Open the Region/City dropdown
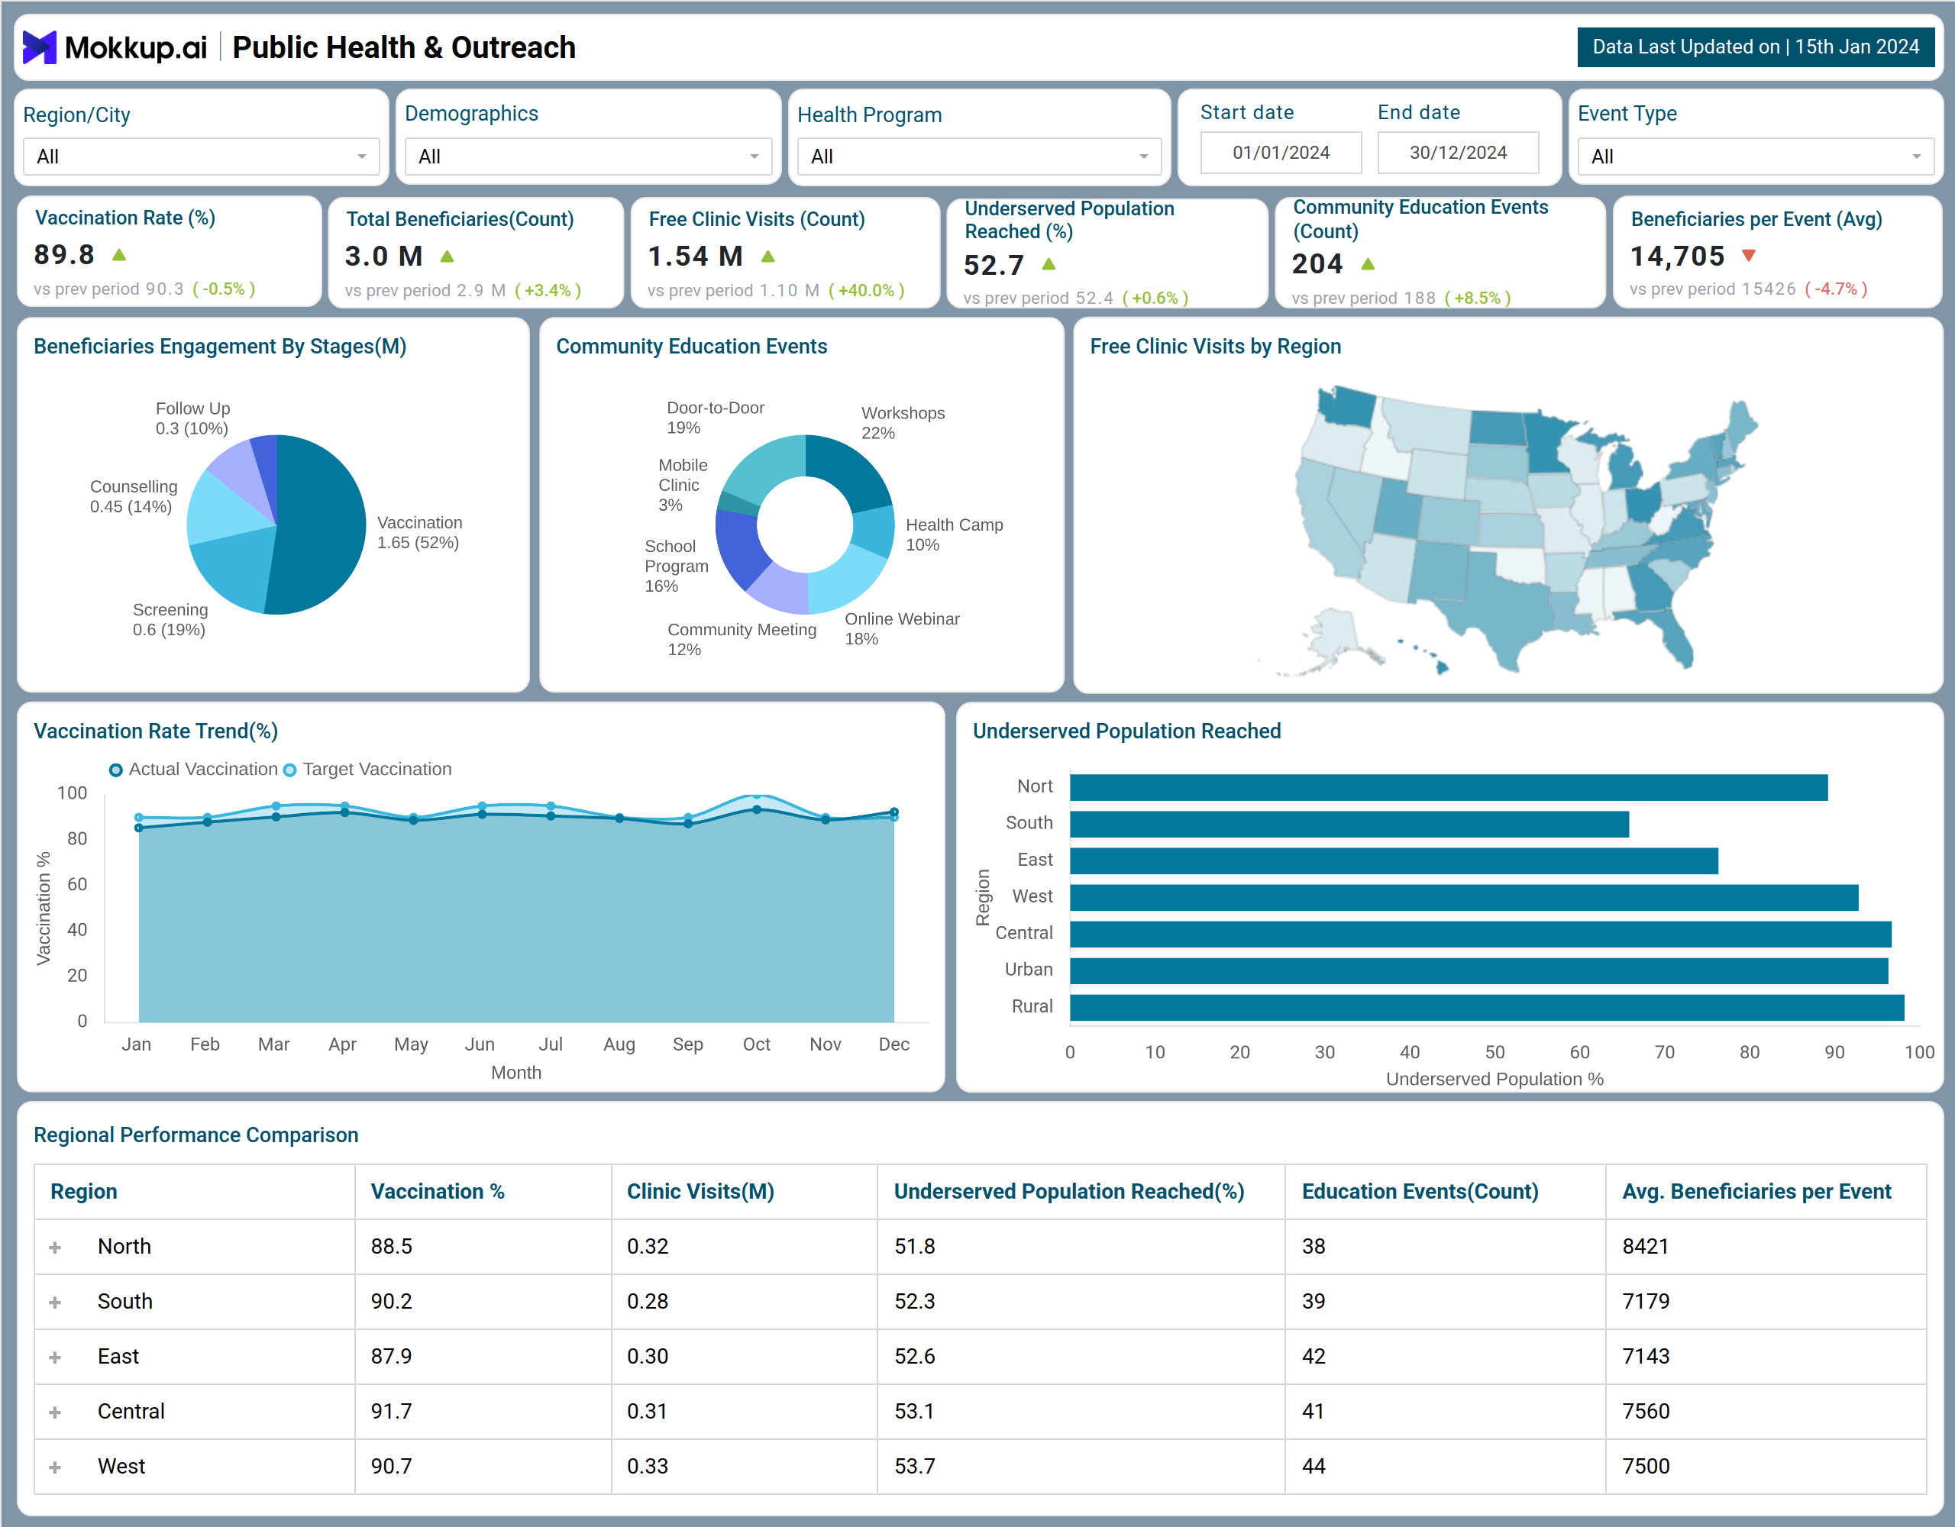This screenshot has width=1955, height=1527. [202, 157]
